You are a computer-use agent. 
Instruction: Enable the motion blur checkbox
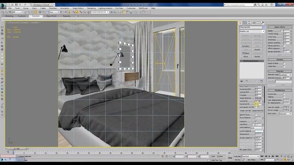(284, 66)
